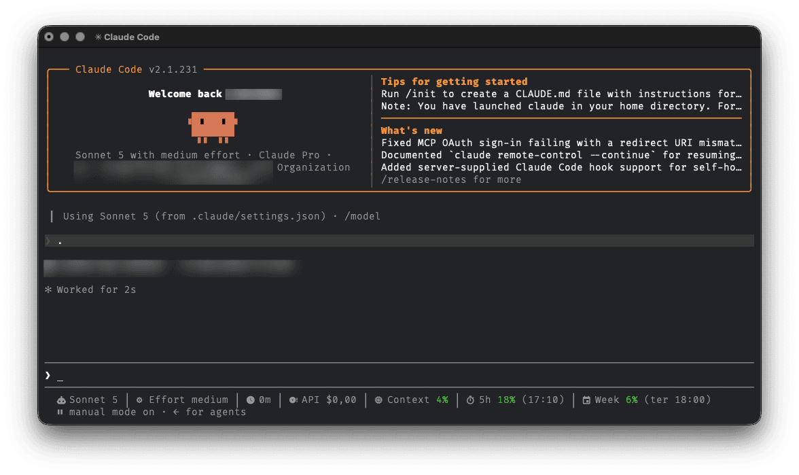
Task: Click the 'What's new' heading
Action: click(x=411, y=130)
